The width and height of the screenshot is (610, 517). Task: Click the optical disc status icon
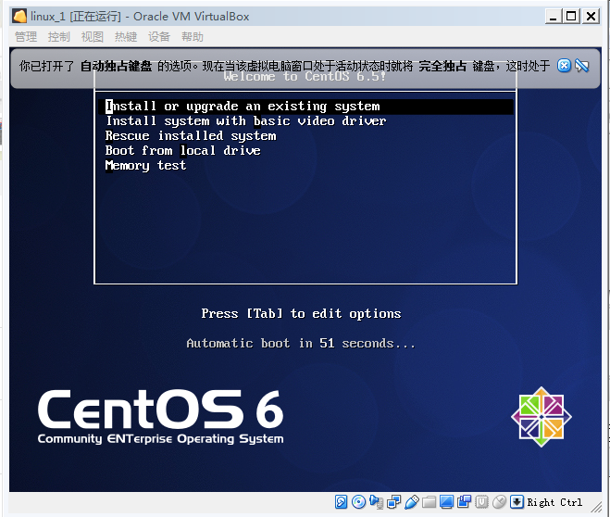(x=358, y=502)
